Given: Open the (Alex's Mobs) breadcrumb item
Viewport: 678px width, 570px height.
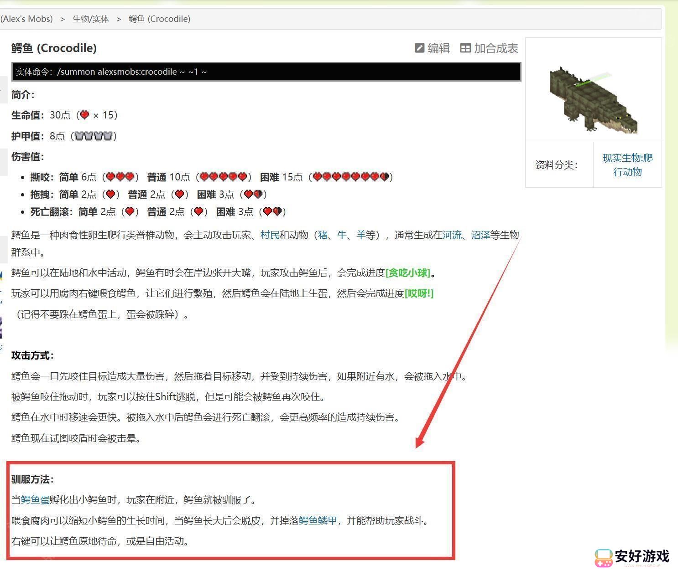Looking at the screenshot, I should click(x=26, y=19).
